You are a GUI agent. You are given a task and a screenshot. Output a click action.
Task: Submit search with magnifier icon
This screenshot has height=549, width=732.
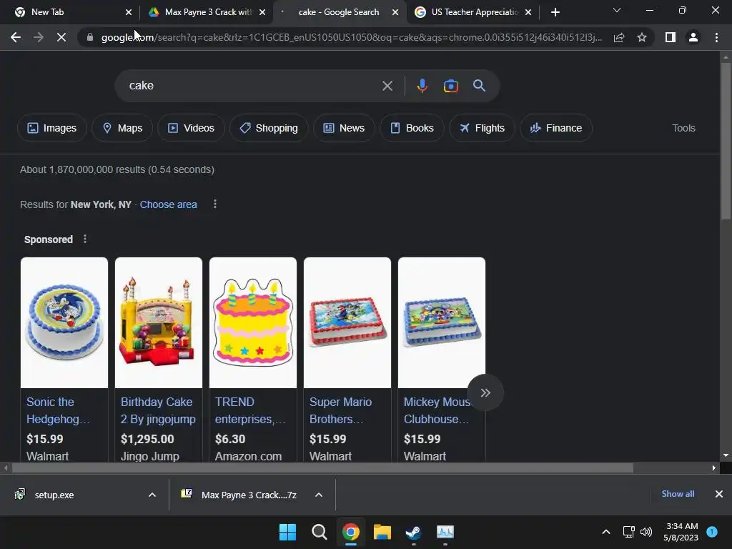pyautogui.click(x=479, y=86)
